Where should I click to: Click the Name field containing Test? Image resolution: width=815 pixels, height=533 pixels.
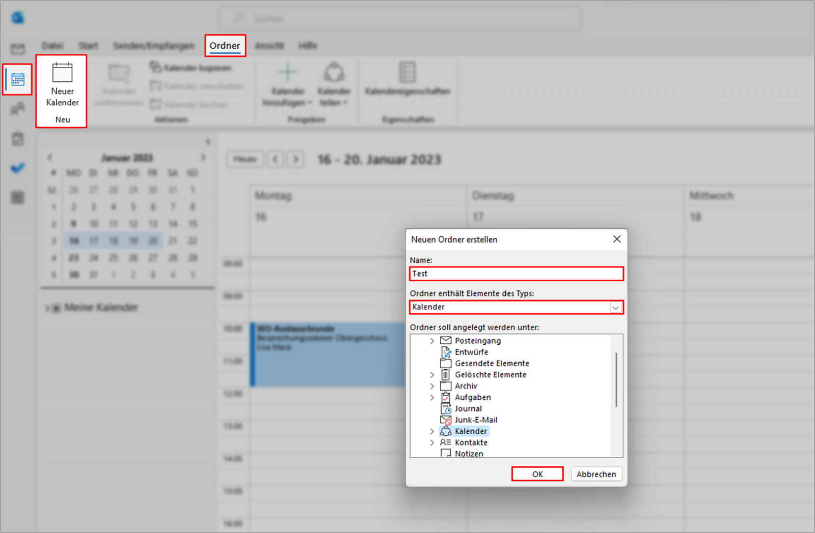[516, 274]
